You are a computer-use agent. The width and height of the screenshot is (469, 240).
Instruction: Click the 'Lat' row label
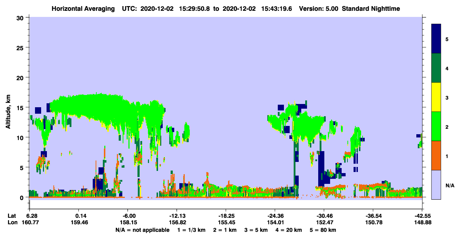(x=12, y=216)
